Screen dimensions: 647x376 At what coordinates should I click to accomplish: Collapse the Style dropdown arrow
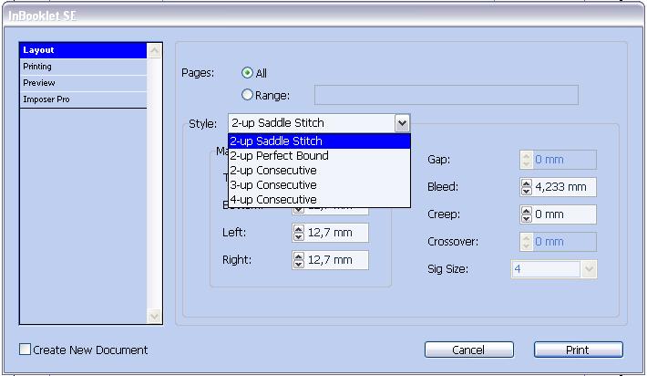[x=402, y=123]
